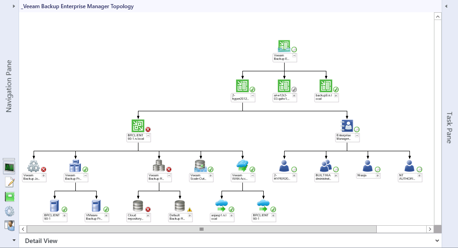Select the BRCLIENT 90-1.n.local backup server icon
The width and height of the screenshot is (458, 248).
tap(138, 126)
